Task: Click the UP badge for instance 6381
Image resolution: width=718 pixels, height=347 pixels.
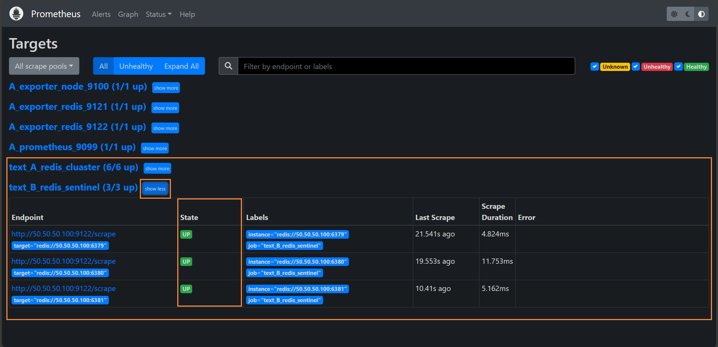Action: (x=186, y=289)
